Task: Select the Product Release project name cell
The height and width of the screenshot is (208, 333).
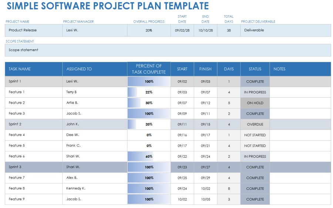Action: (33, 30)
